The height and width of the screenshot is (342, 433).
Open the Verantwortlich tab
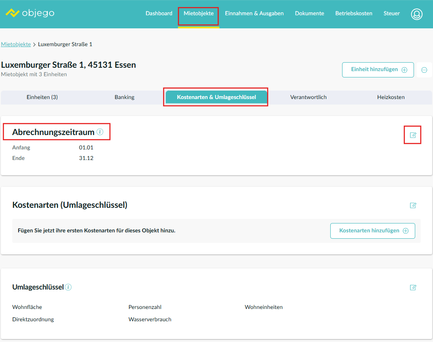click(x=308, y=97)
